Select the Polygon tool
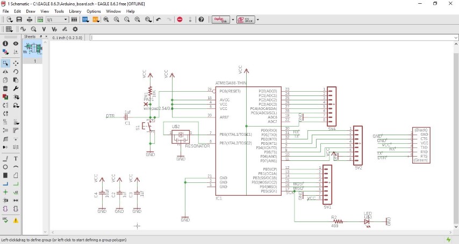This screenshot has width=459, height=244. [16, 175]
